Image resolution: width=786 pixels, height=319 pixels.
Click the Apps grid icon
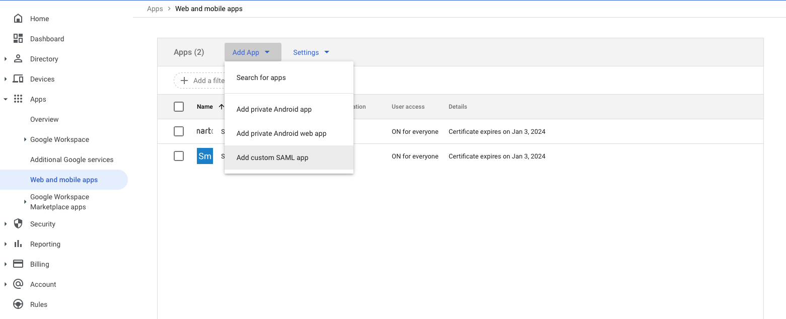click(x=18, y=99)
